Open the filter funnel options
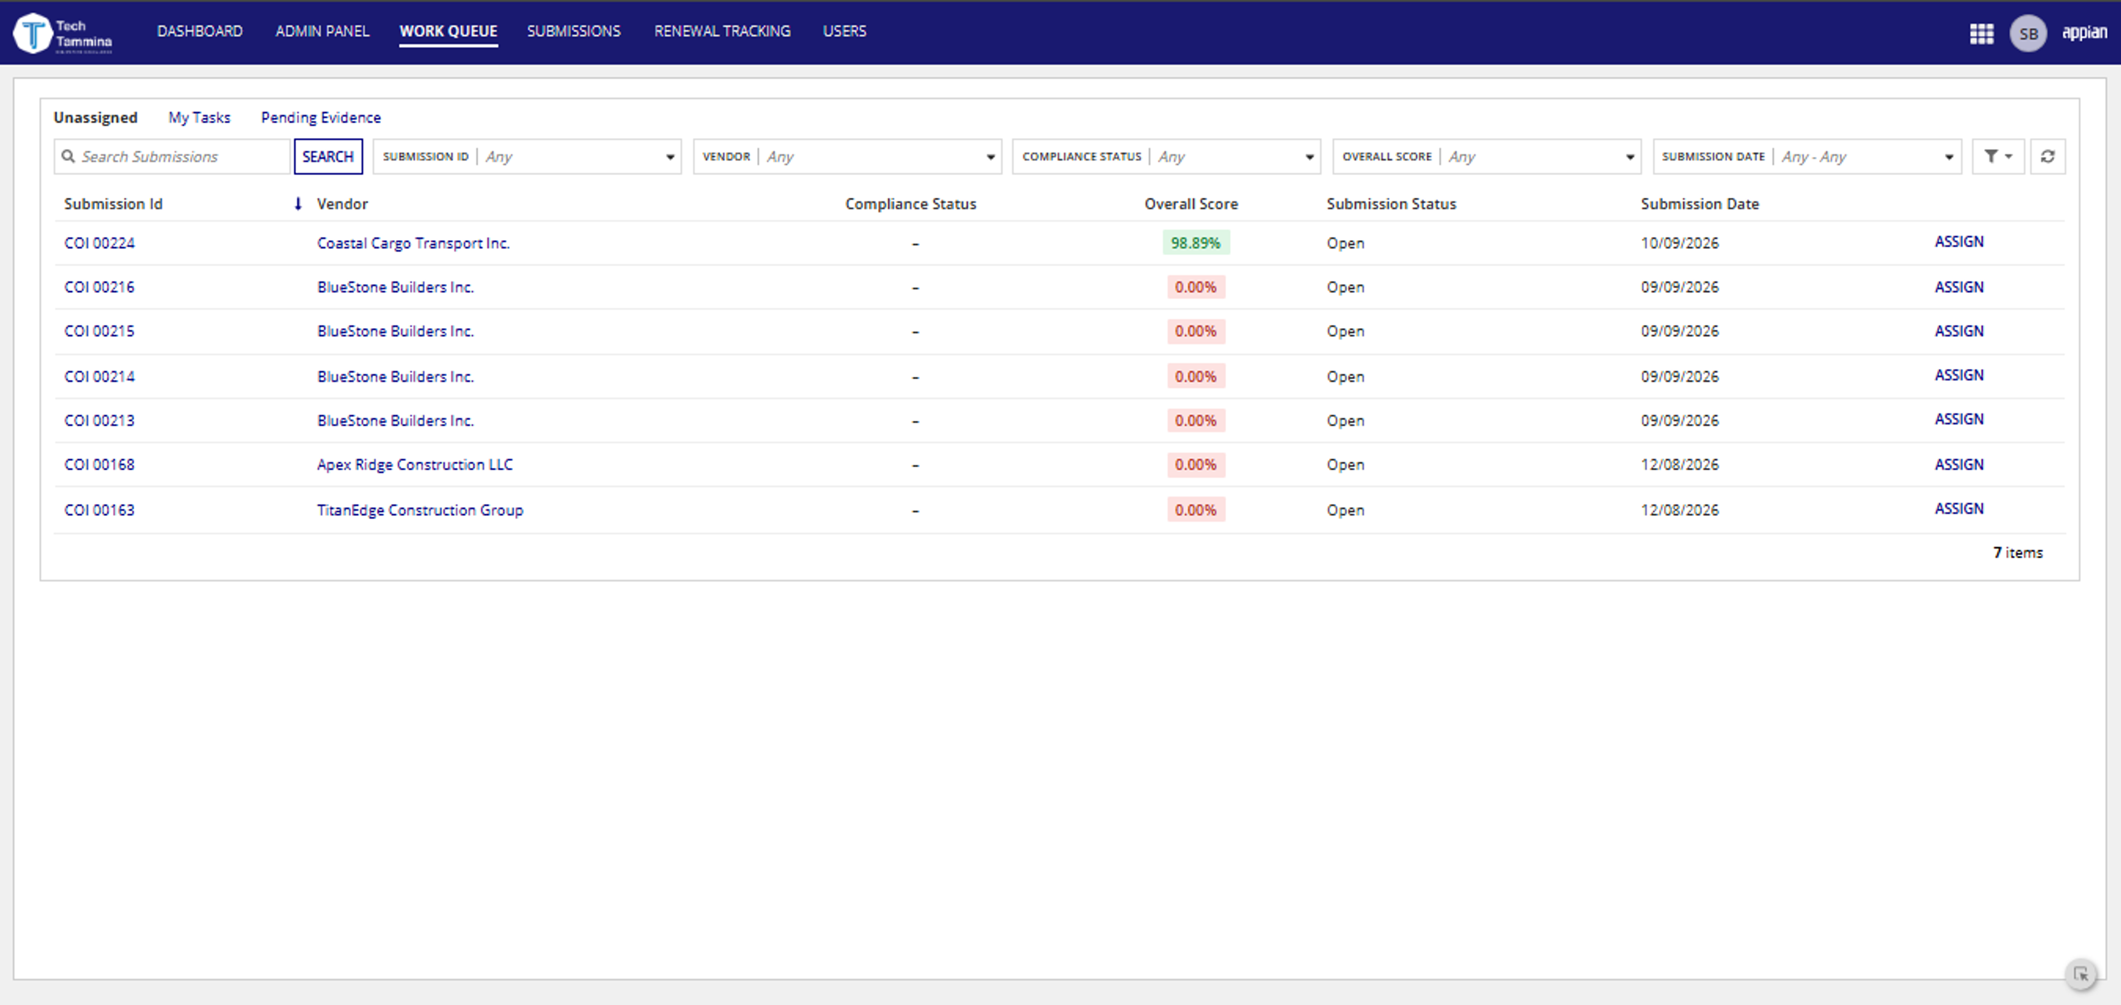Viewport: 2121px width, 1005px height. (x=1997, y=156)
